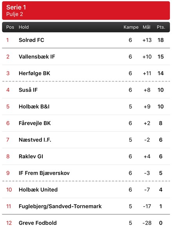Click the Pos column header
The width and height of the screenshot is (172, 230).
[x=10, y=27]
